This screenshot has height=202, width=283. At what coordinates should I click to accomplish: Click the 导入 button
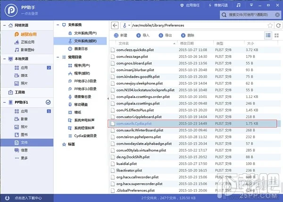pyautogui.click(x=143, y=35)
